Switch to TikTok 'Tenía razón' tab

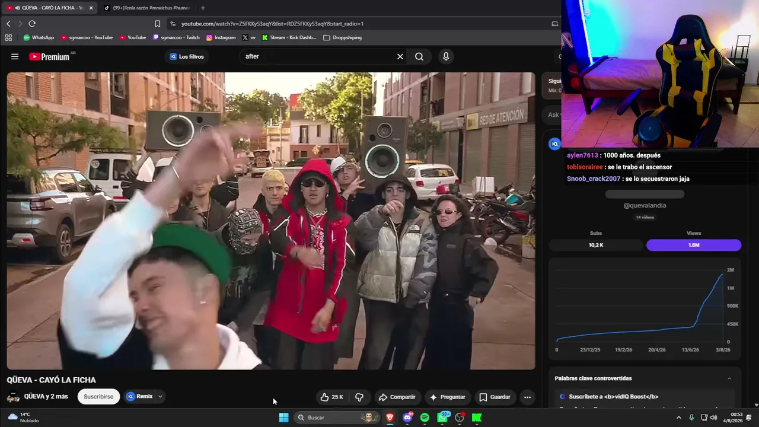tap(147, 8)
